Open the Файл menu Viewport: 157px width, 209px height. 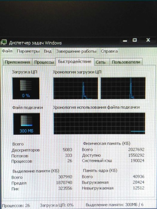(x=7, y=51)
